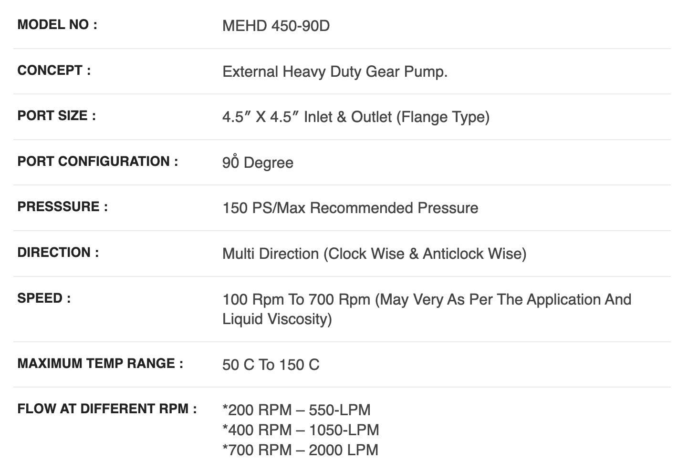Click the 90 Degree value
This screenshot has width=688, height=470.
258,163
